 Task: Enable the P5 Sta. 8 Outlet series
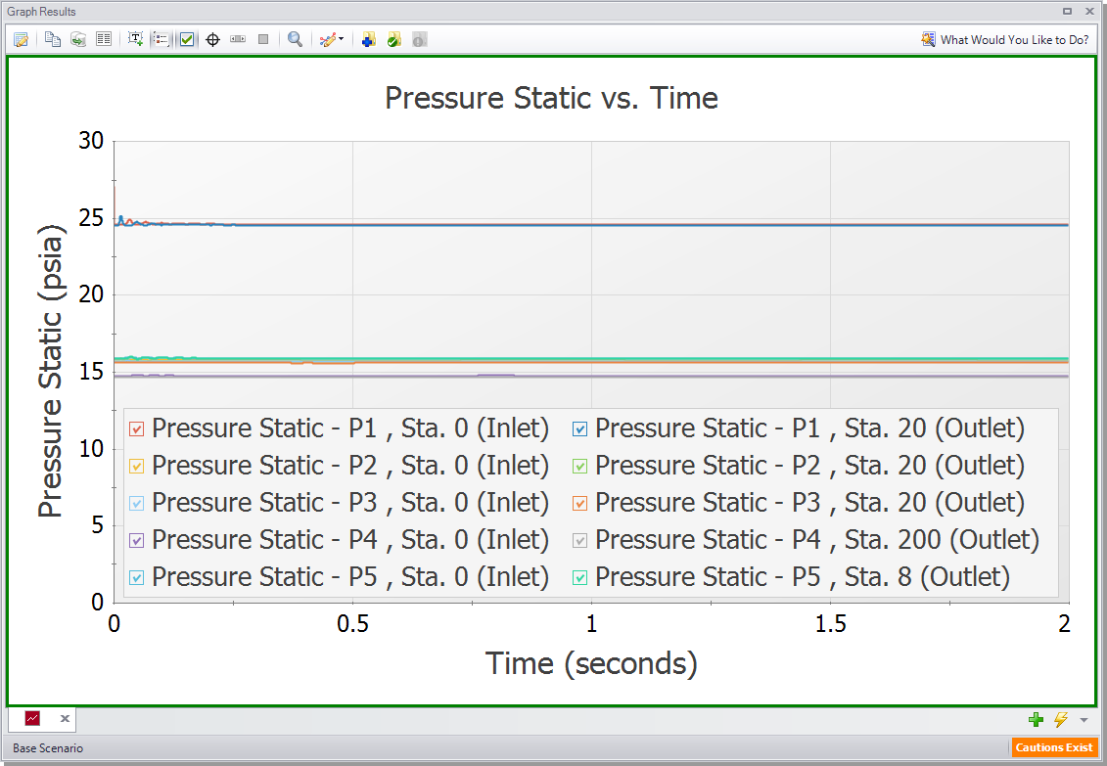click(x=580, y=577)
